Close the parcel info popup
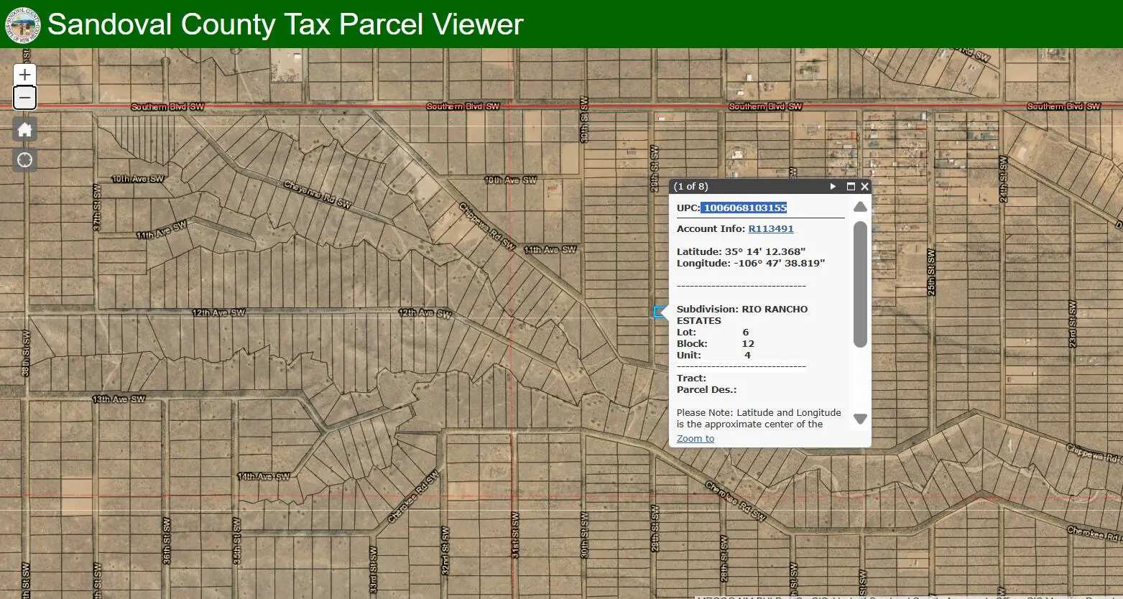This screenshot has width=1123, height=599. (864, 187)
